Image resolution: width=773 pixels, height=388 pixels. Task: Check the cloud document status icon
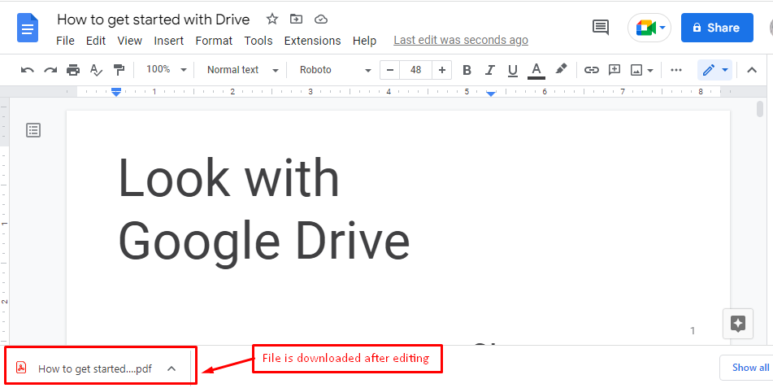[x=321, y=20]
